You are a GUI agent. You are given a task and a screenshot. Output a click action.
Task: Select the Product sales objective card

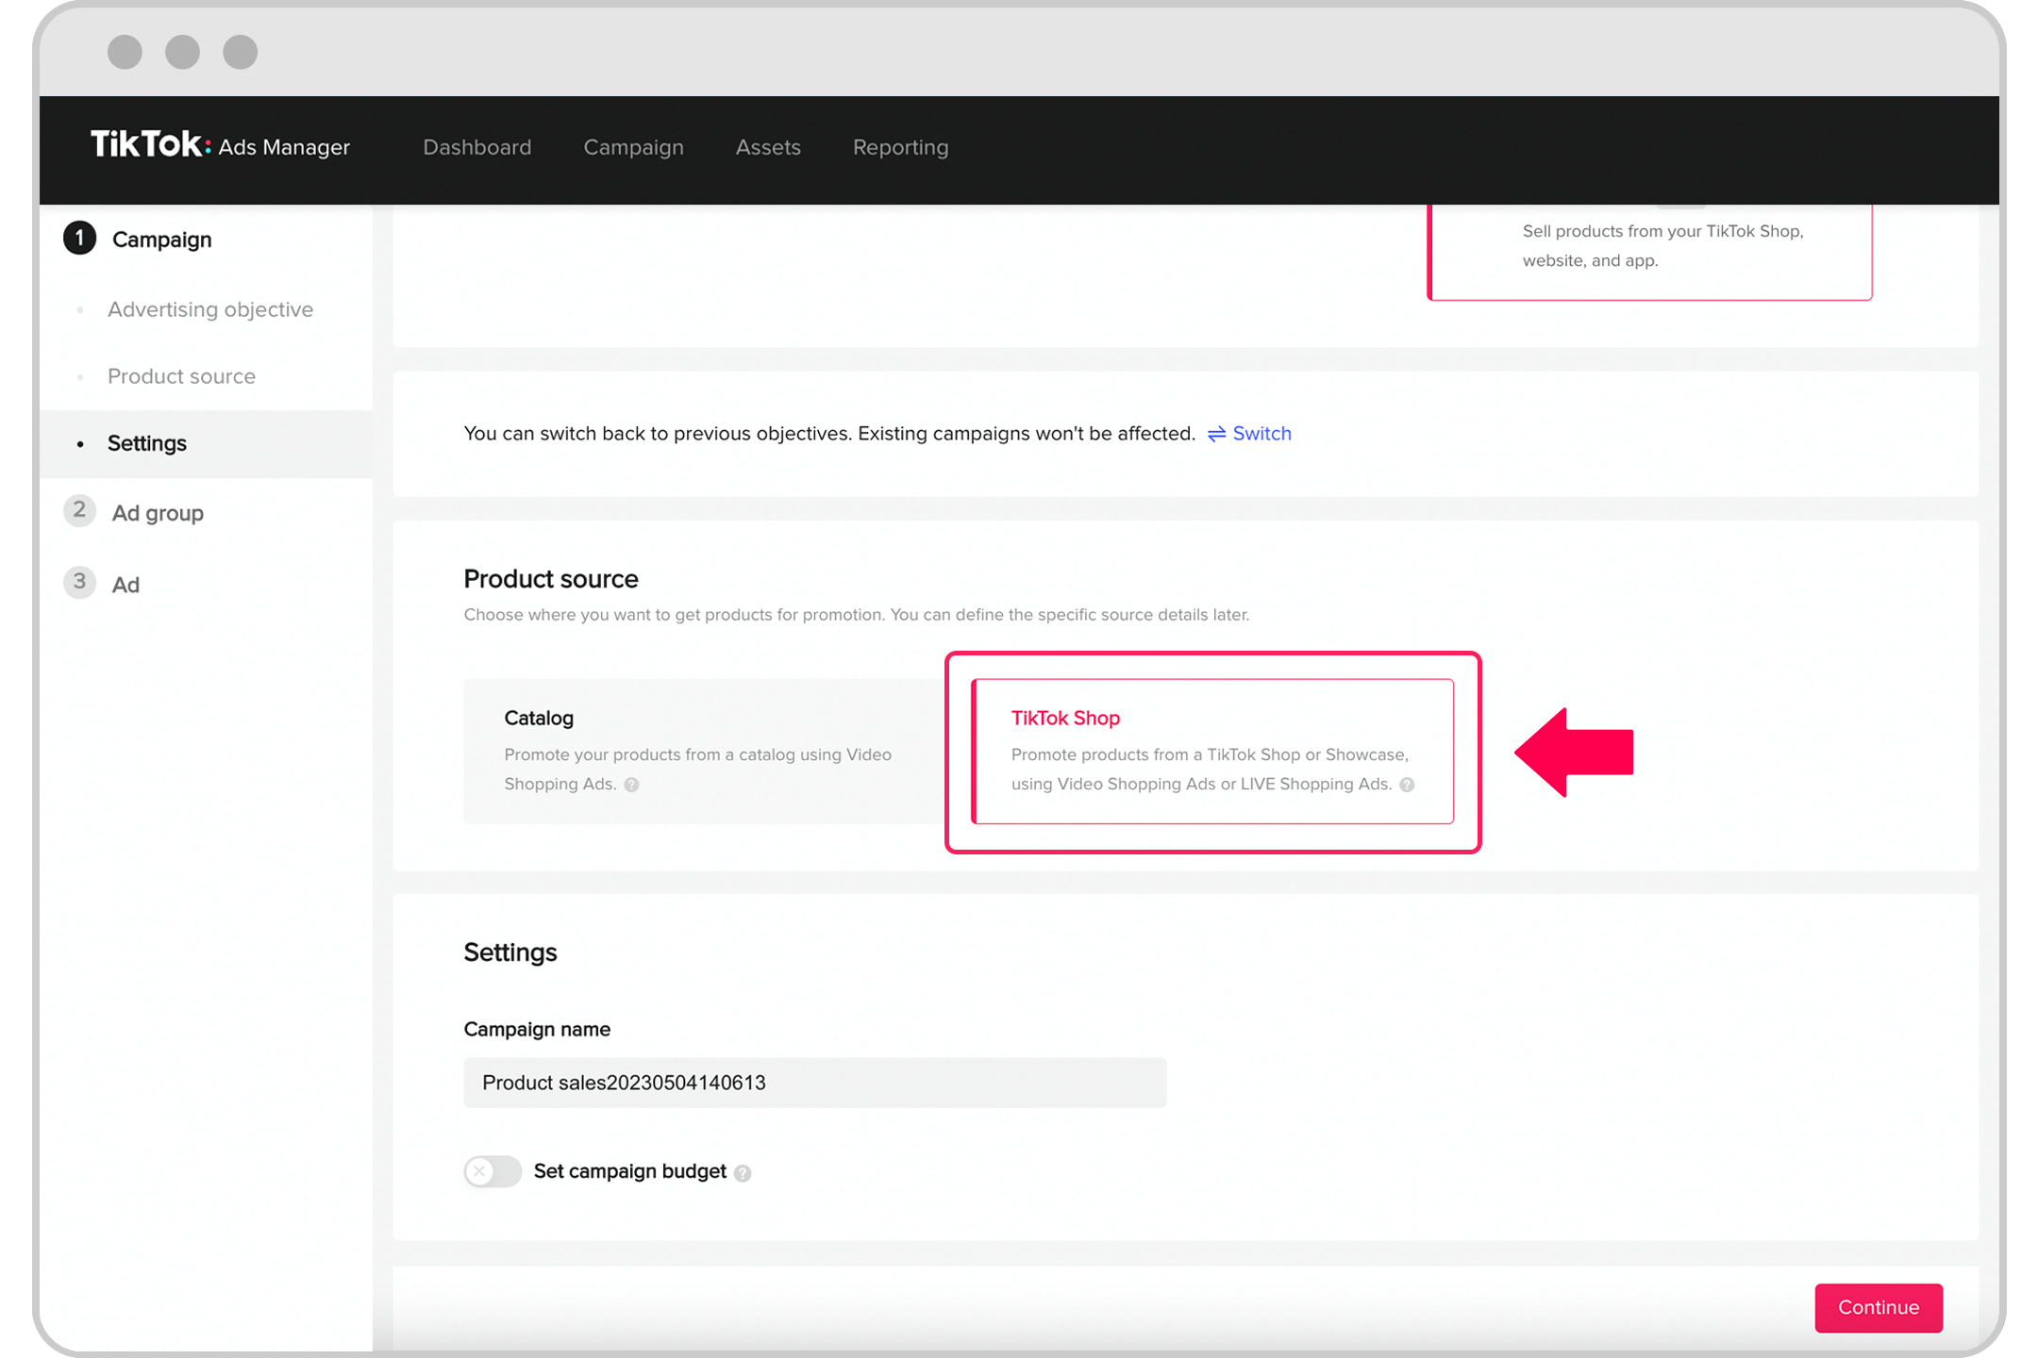pos(1650,251)
